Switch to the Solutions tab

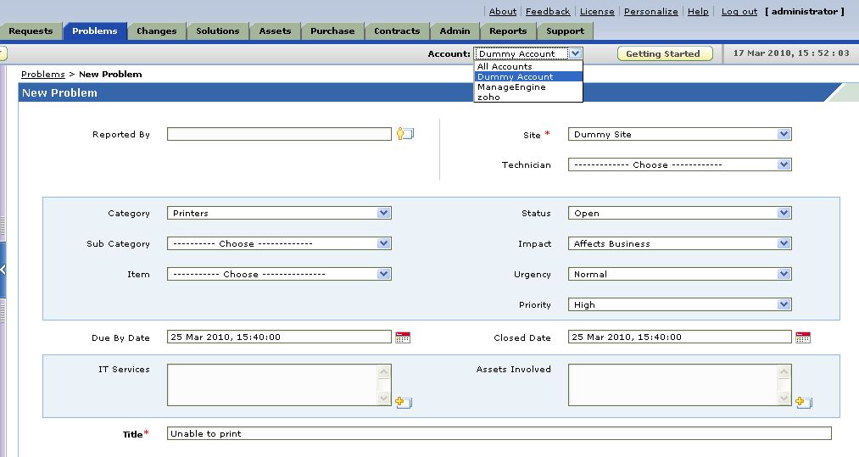[x=217, y=31]
